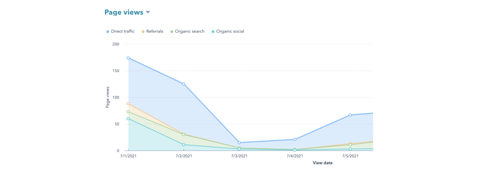Select Direct traffic data point on 7/4/2021
488x173 pixels.
pyautogui.click(x=295, y=139)
